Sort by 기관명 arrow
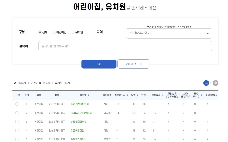 pyautogui.click(x=88, y=95)
